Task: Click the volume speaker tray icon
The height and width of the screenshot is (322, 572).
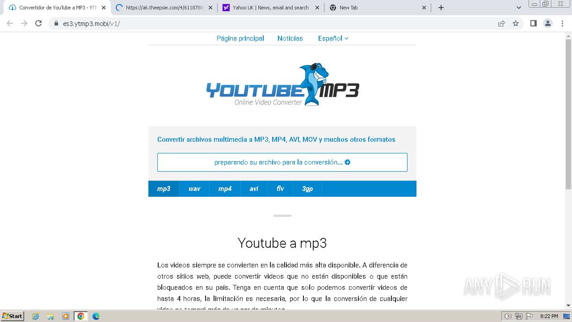Action: (508, 316)
